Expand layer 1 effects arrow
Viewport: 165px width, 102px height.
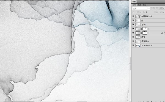(x=164, y=33)
